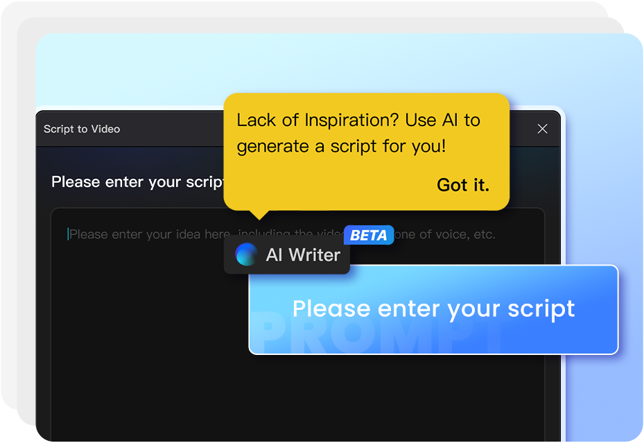The height and width of the screenshot is (443, 644).
Task: Dismiss the tooltip with Got it.
Action: coord(463,185)
